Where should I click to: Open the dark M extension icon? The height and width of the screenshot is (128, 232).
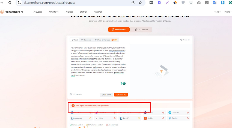tap(151, 2)
